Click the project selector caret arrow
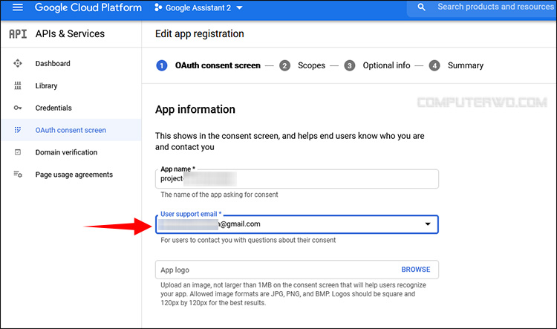Screen dimensions: 557x329 tap(239, 8)
